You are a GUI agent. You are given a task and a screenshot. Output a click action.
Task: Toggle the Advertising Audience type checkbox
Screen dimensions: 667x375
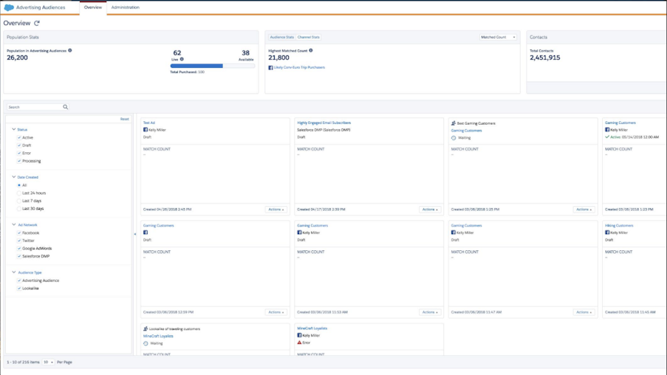19,281
